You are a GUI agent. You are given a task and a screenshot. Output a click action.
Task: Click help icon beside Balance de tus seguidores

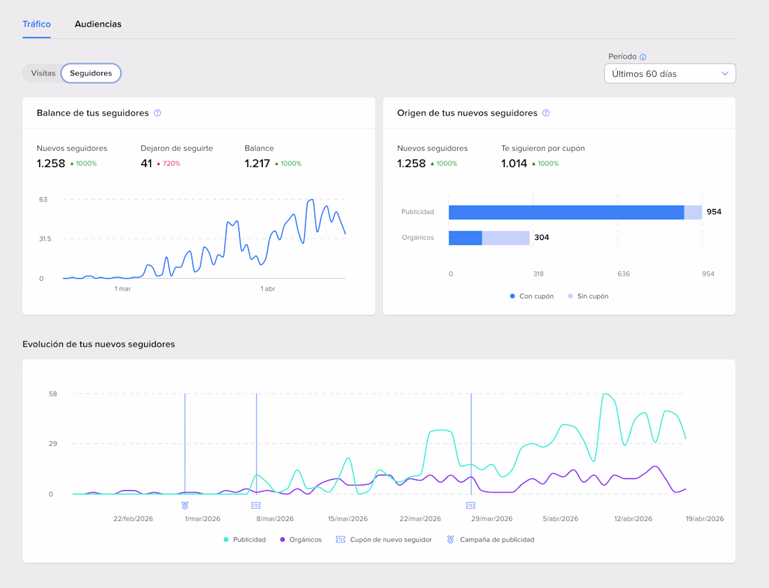(157, 113)
